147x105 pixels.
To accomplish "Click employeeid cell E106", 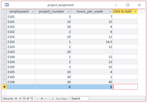I will point(21,82).
